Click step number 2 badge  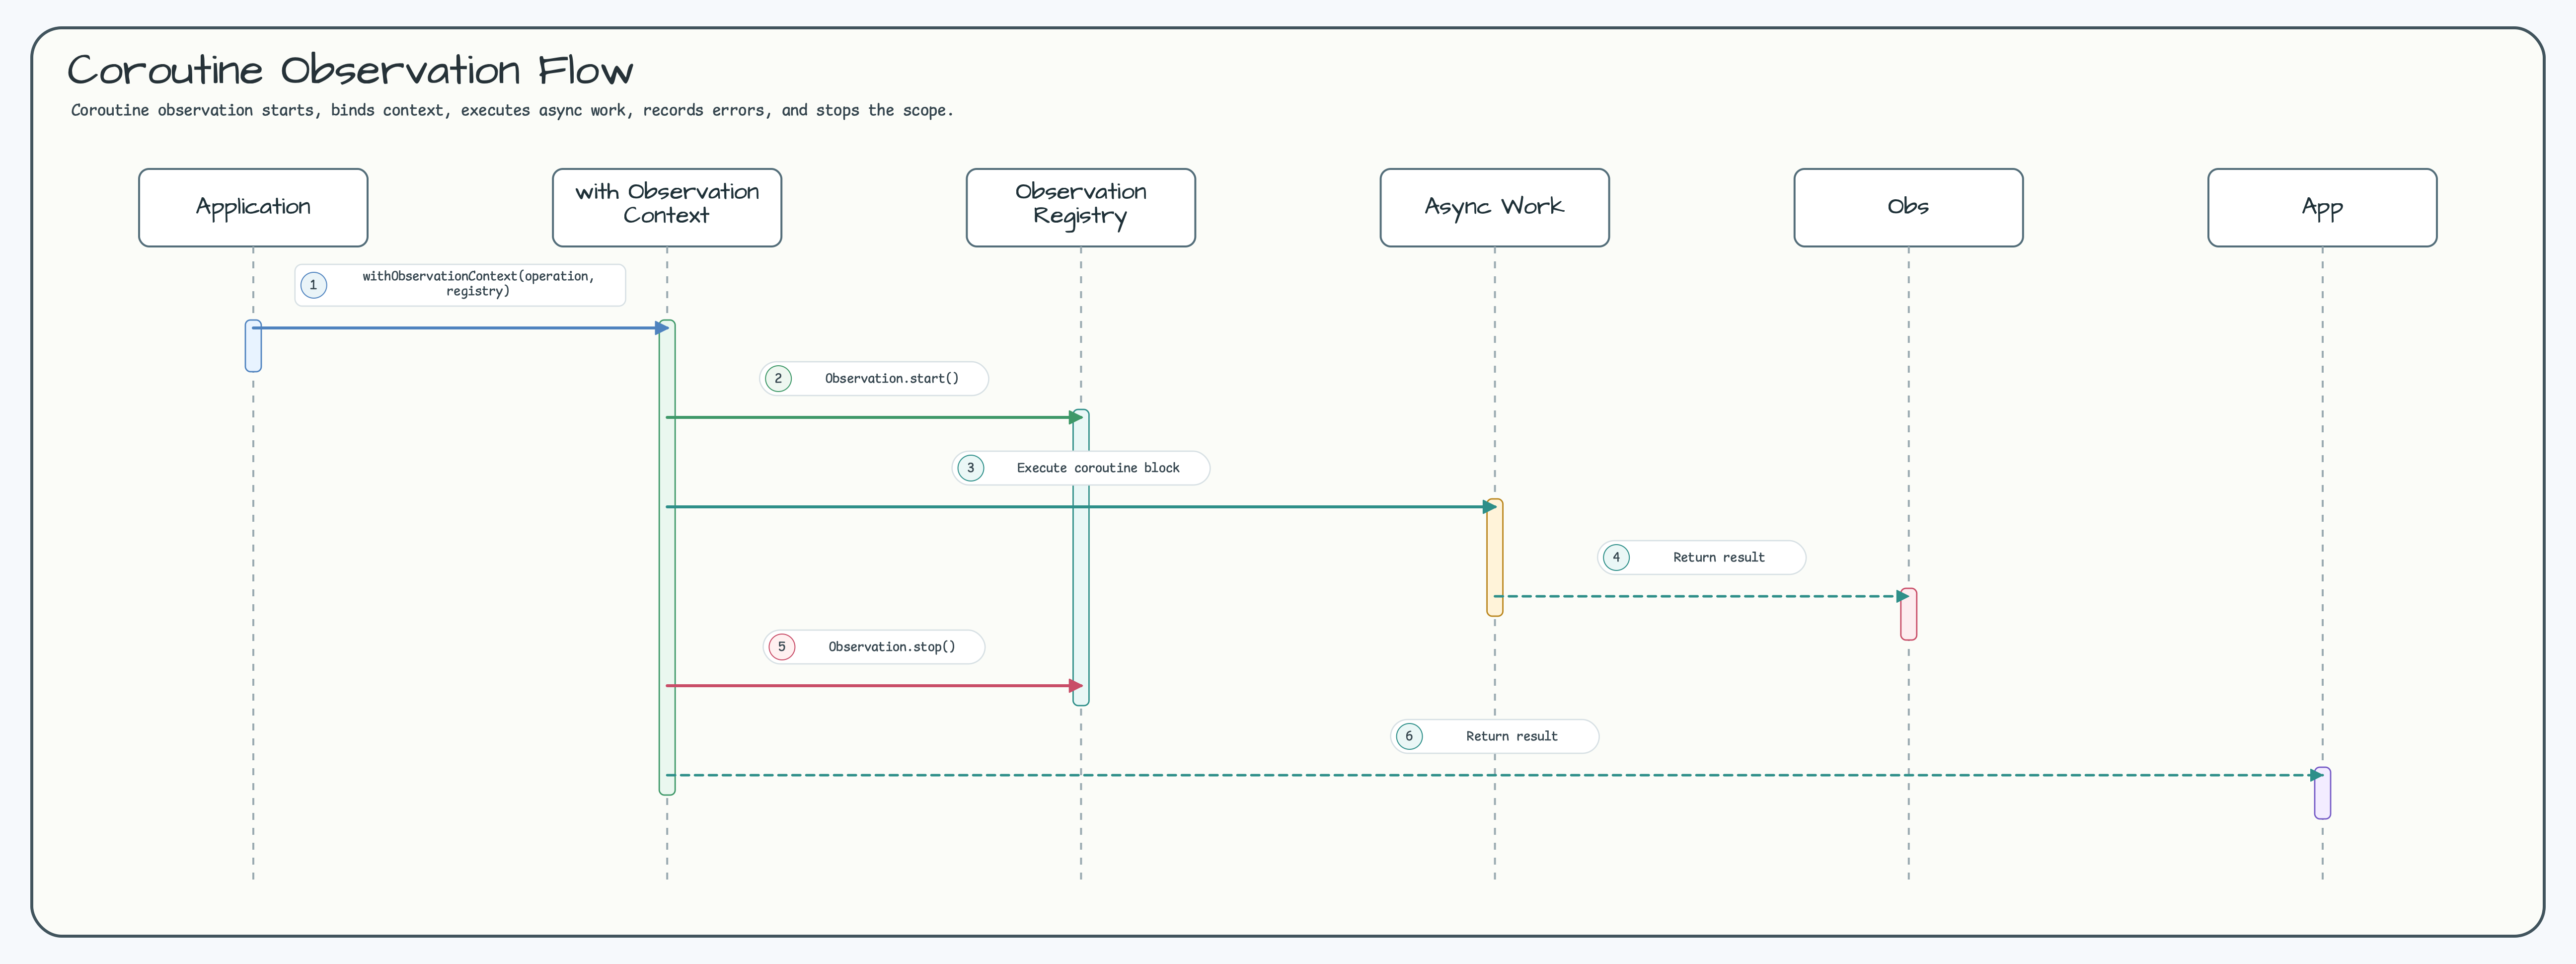779,379
